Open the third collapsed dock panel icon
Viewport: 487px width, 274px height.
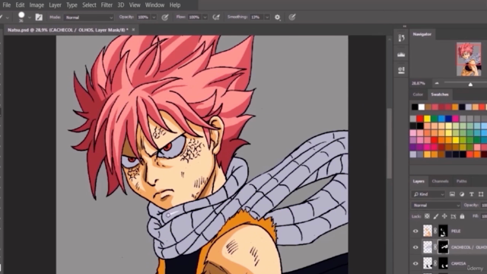(401, 70)
